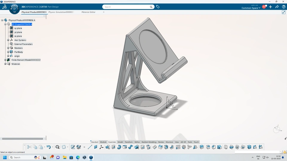Viewport: 287px width, 161px height.
Task: Select the Mirror tool icon
Action: pos(195,147)
